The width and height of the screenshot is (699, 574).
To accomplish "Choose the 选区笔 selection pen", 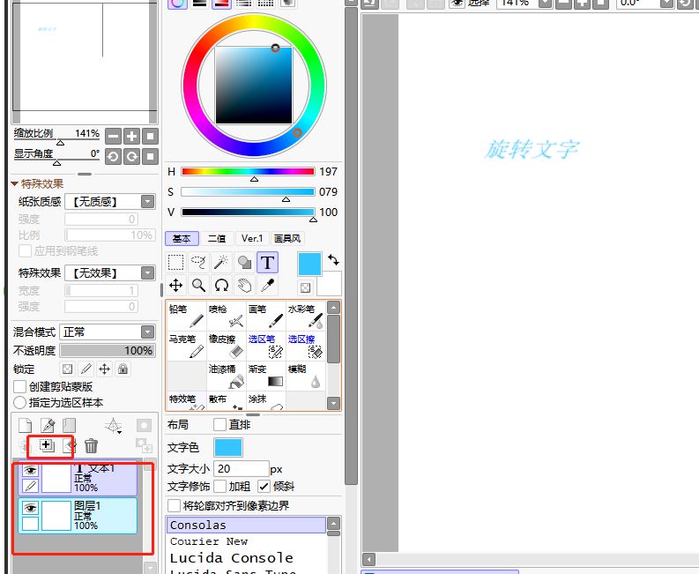I will (x=266, y=347).
